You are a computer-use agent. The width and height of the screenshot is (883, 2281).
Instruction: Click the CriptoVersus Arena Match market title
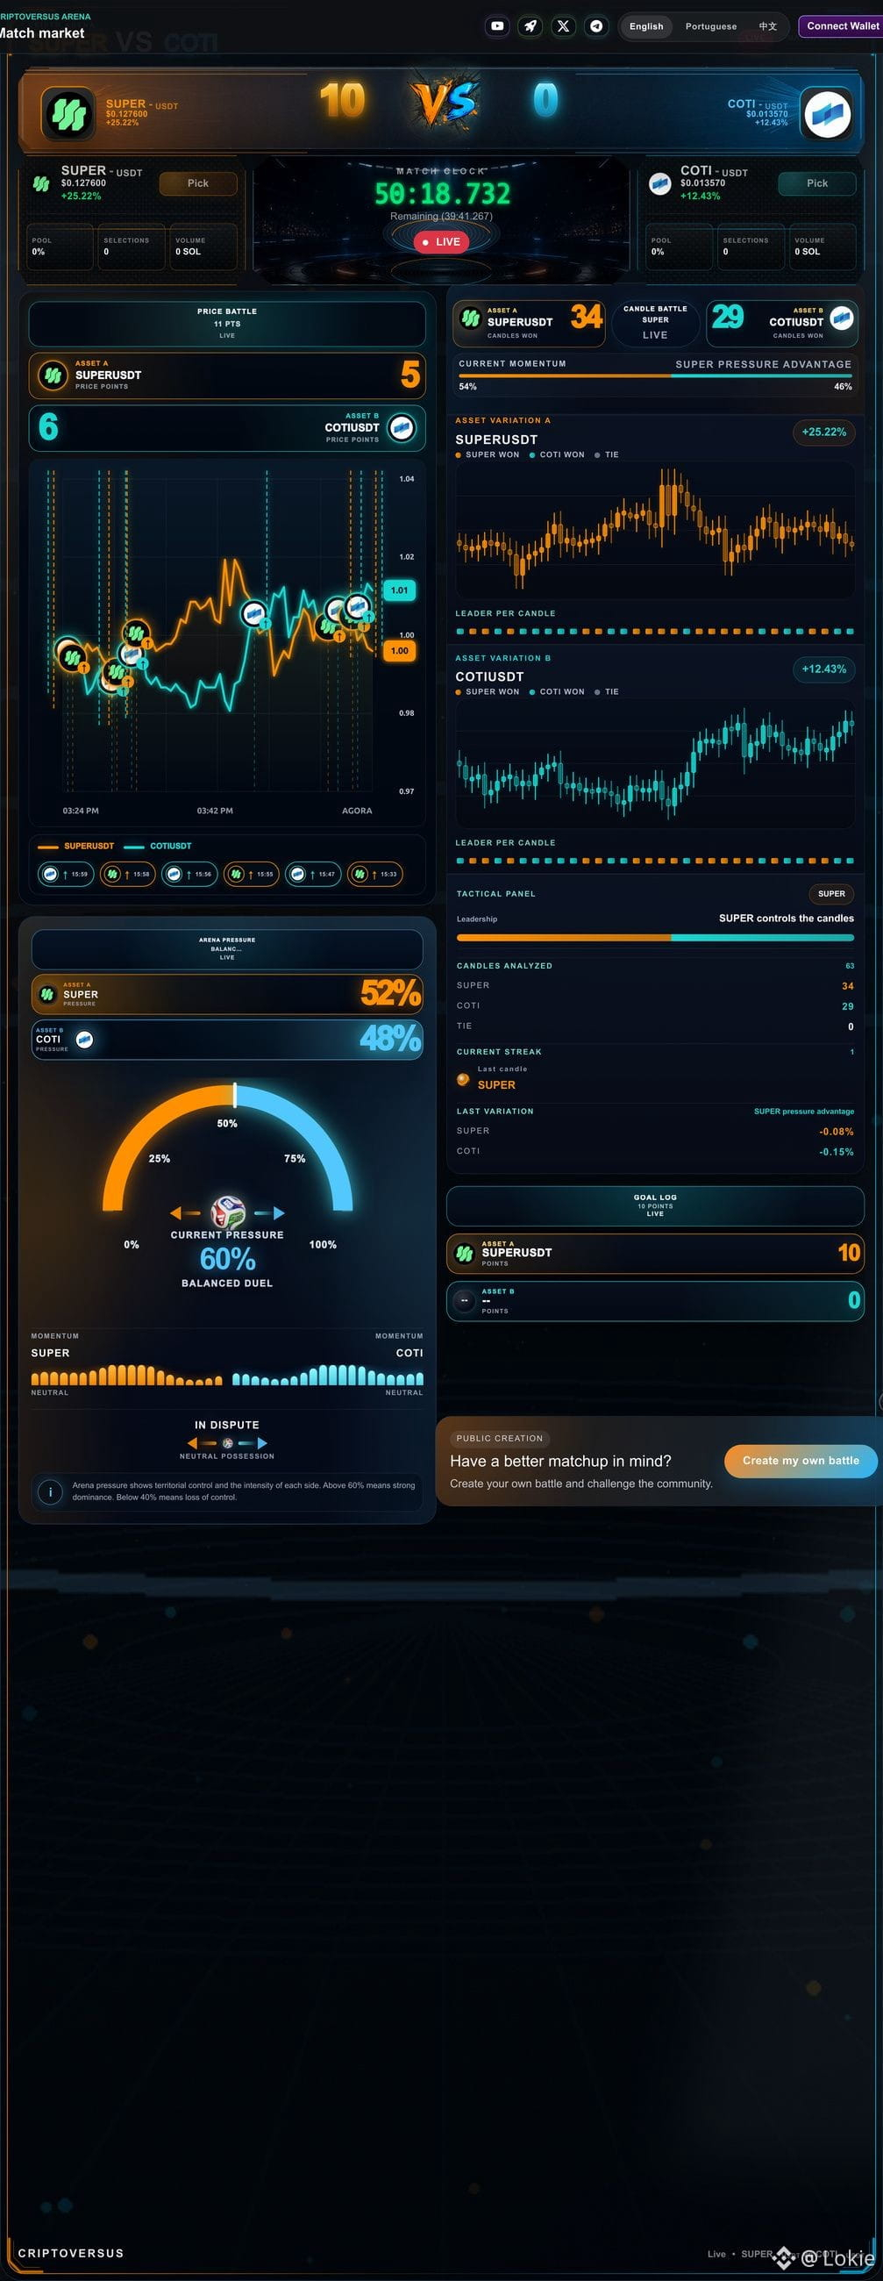[x=44, y=26]
